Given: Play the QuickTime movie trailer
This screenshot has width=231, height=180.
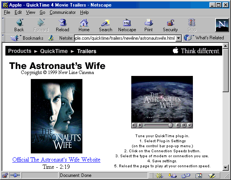Looking at the screenshot, I should pyautogui.click(x=141, y=125).
